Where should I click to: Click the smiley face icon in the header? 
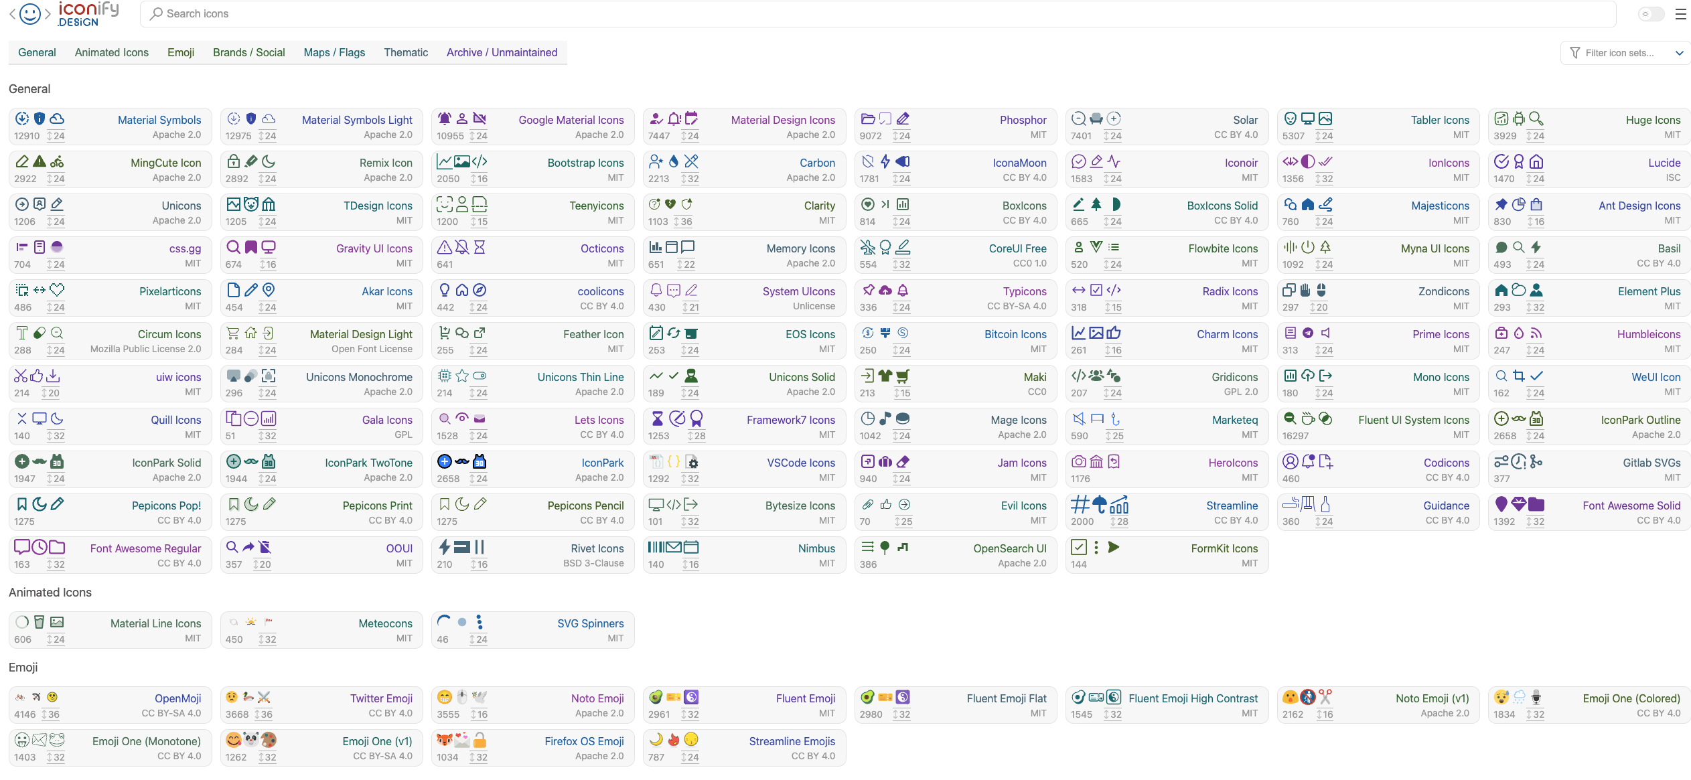coord(30,13)
